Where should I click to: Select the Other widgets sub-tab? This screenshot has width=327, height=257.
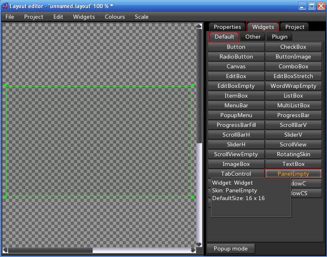253,37
